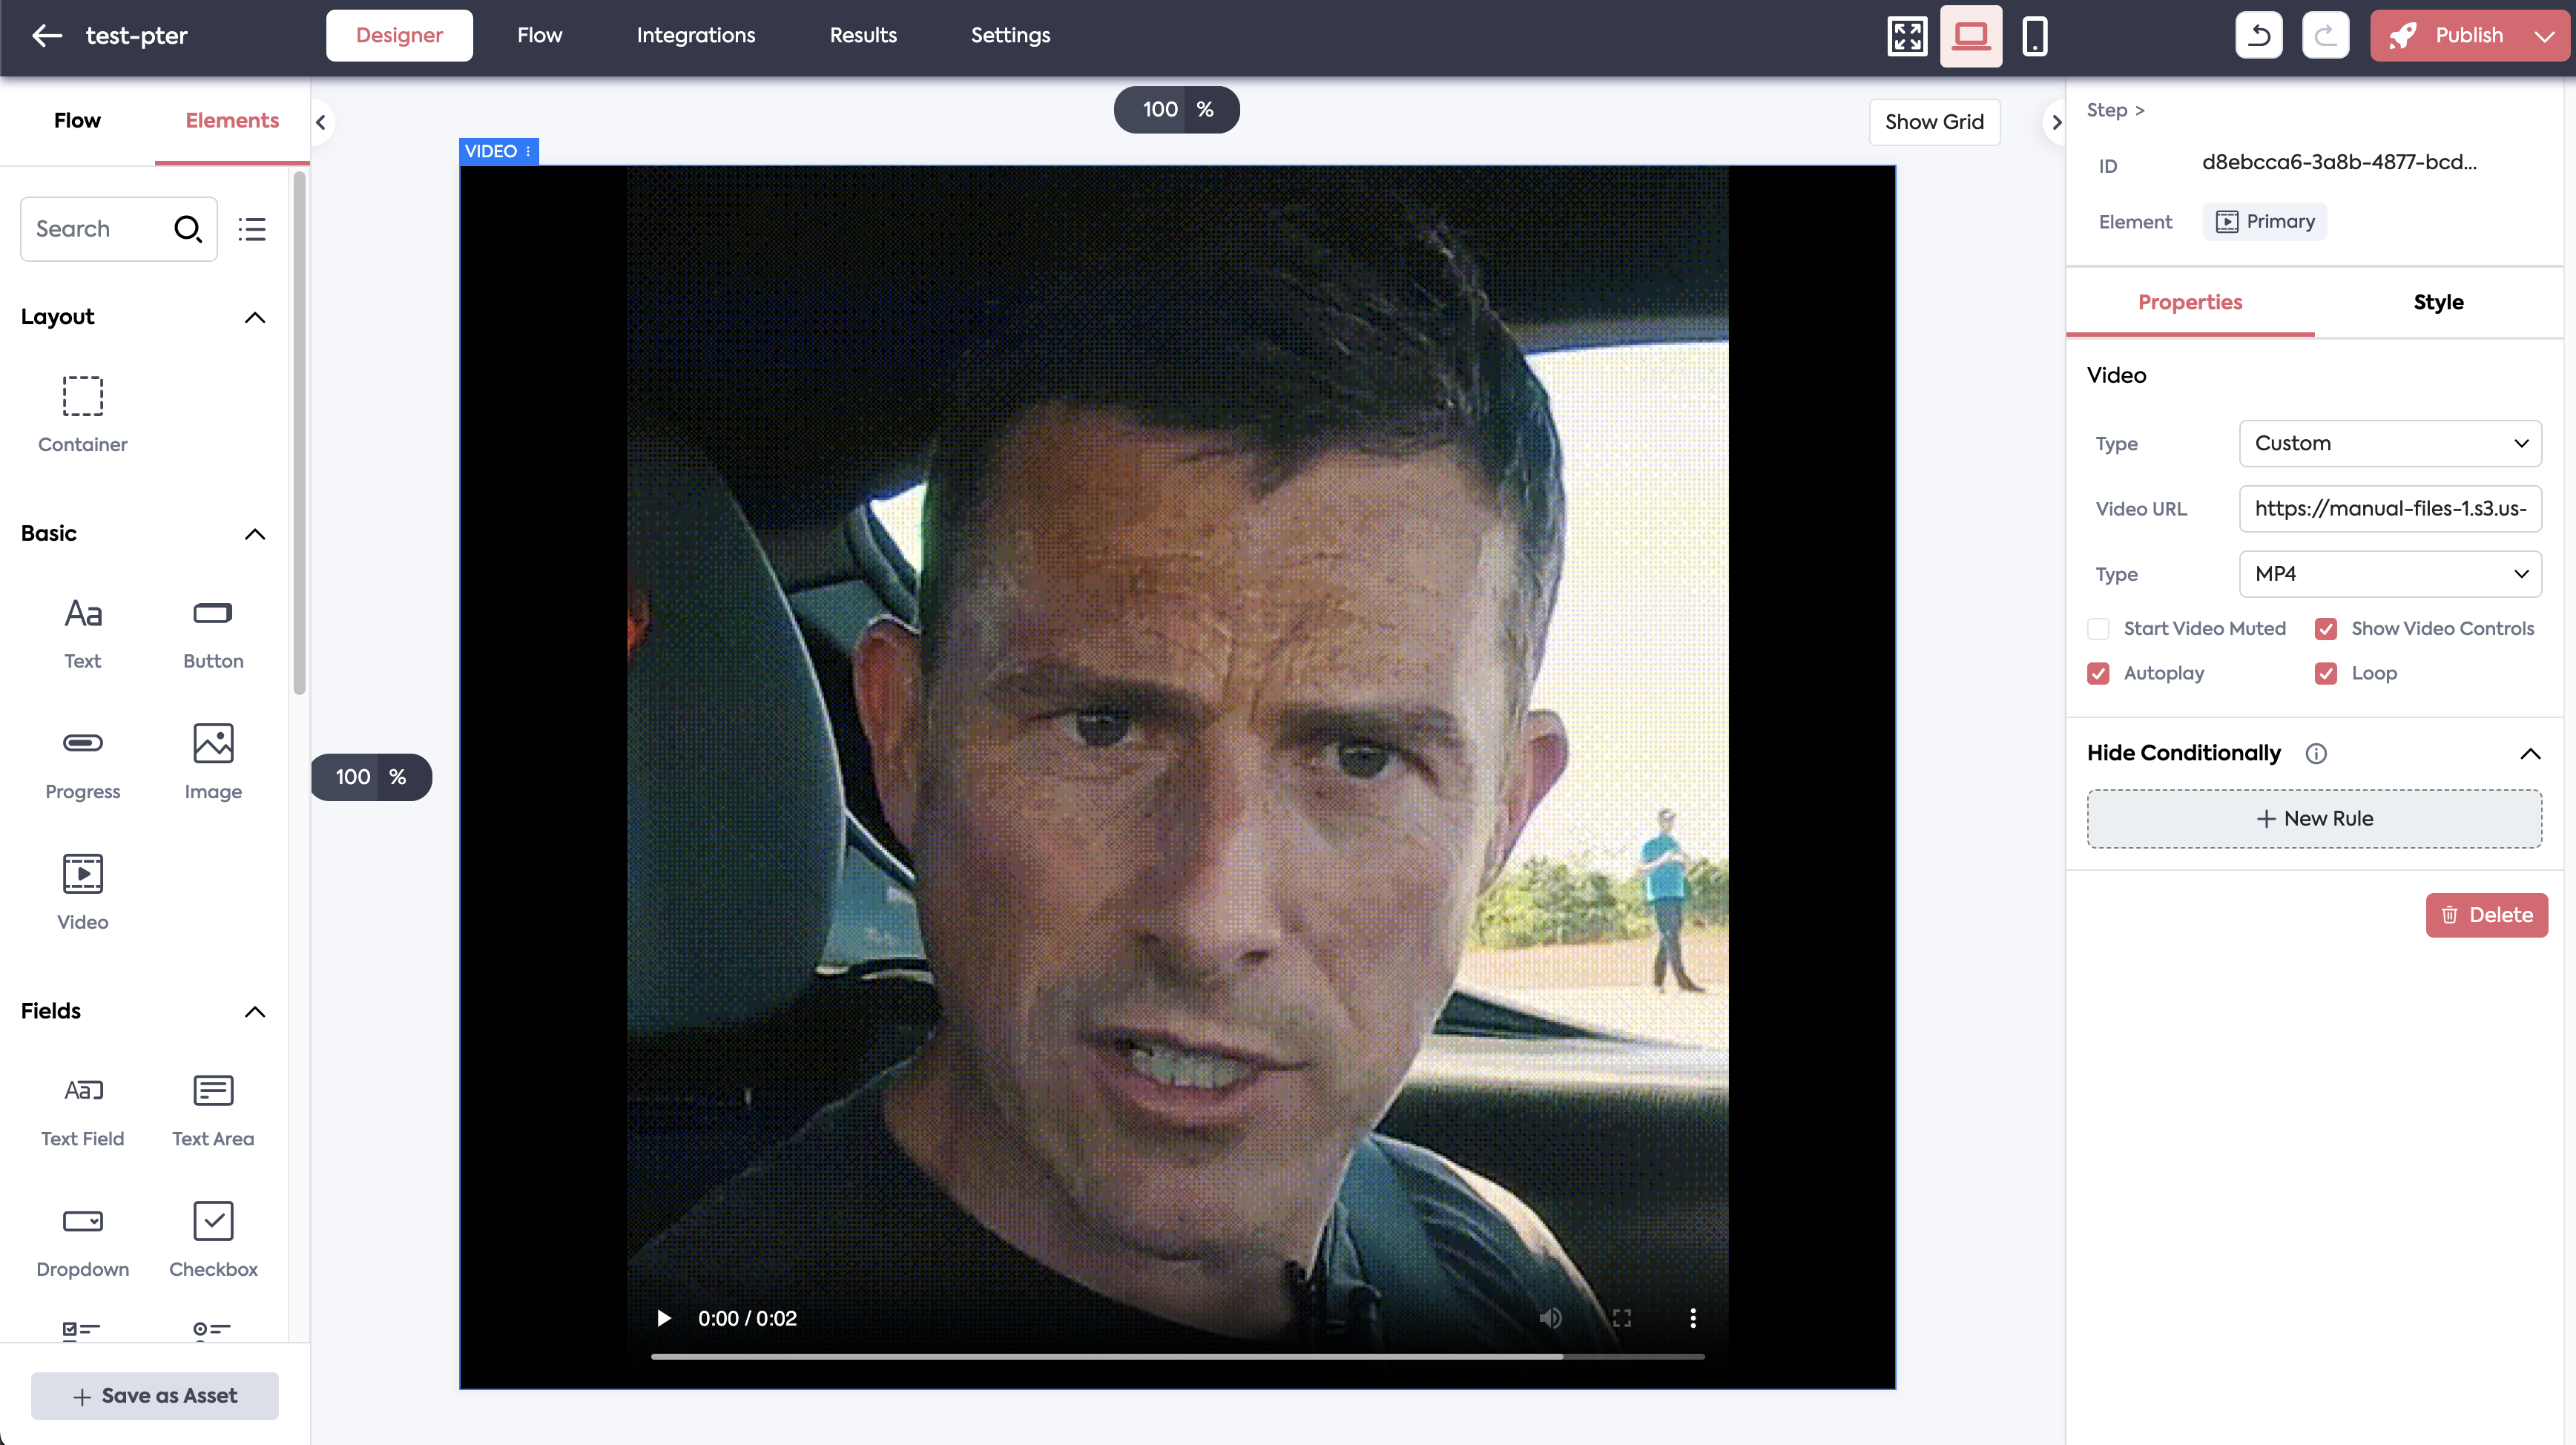Open the elements list view icon

point(252,229)
